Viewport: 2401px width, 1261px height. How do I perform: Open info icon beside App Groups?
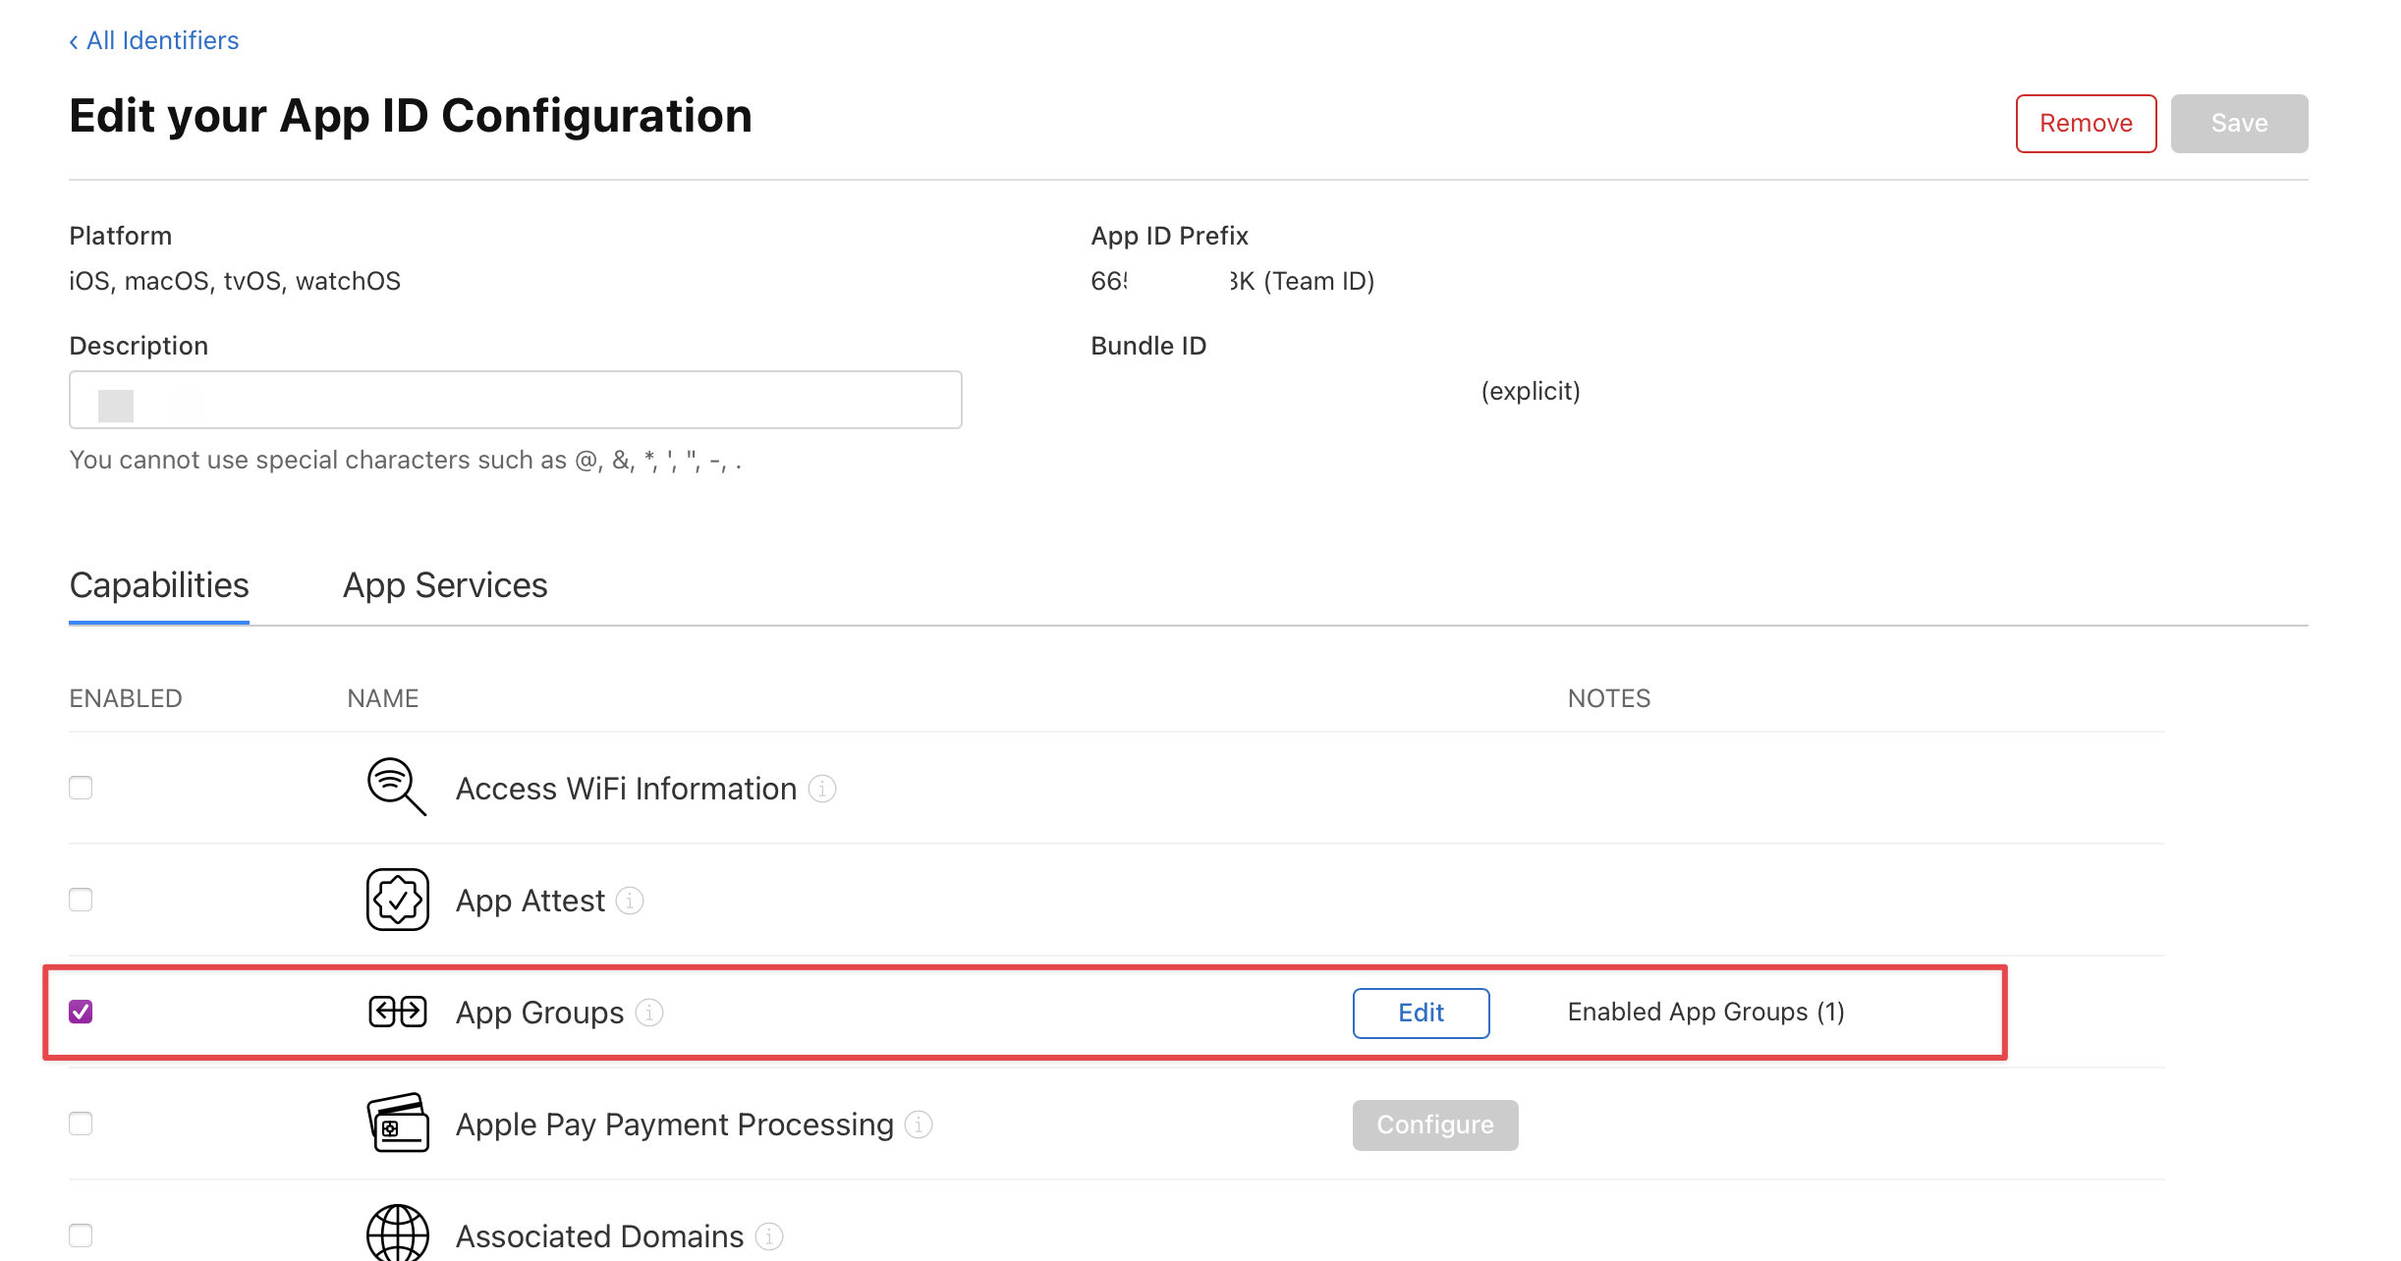tap(649, 1013)
